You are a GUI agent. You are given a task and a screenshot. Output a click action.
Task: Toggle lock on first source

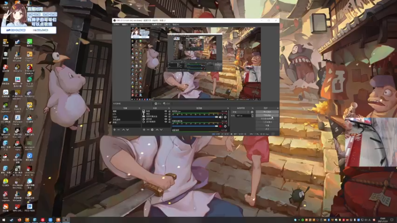coord(169,111)
